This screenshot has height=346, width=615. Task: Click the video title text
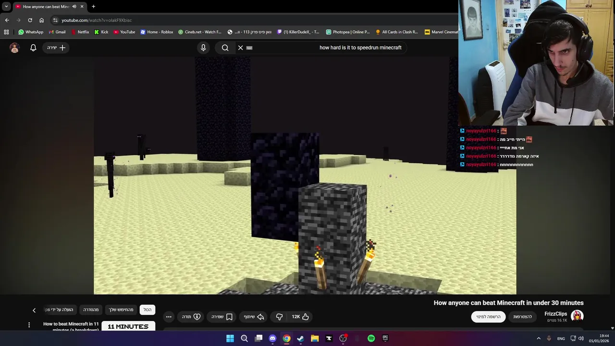tap(508, 303)
